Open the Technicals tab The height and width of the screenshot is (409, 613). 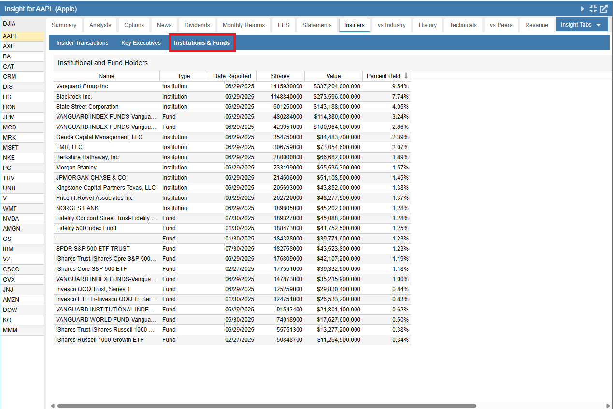point(463,25)
